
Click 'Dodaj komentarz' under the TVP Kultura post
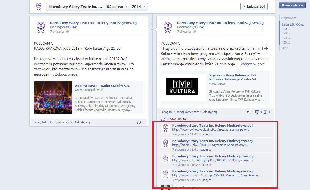(x=187, y=112)
